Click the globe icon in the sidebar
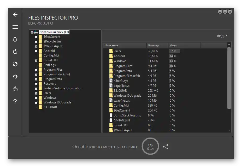242x167 pixels. (x=15, y=64)
